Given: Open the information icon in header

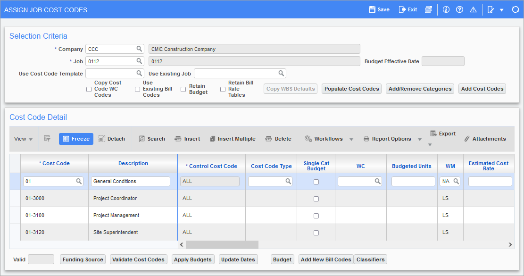Looking at the screenshot, I should coord(446,9).
